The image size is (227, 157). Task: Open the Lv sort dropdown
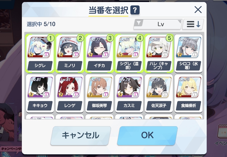click(x=158, y=24)
